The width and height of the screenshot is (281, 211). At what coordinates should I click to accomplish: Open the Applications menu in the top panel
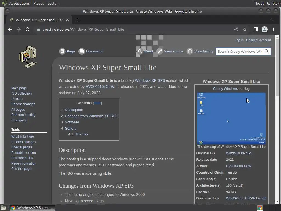(19, 3)
